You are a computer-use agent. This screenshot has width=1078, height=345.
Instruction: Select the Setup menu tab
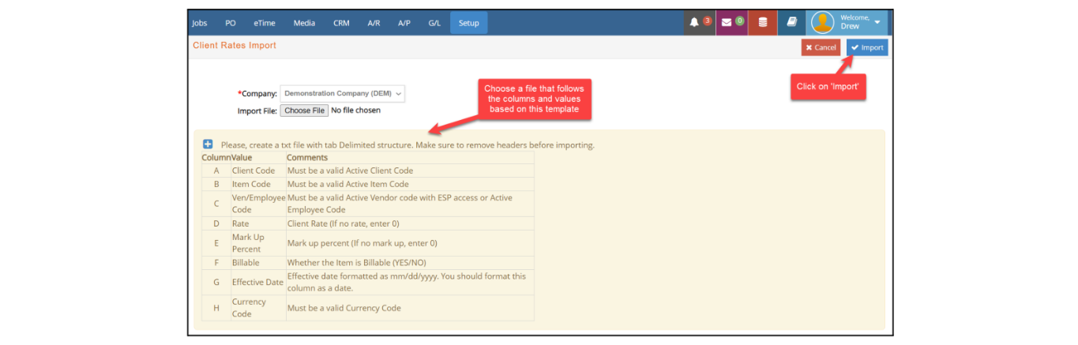coord(469,23)
